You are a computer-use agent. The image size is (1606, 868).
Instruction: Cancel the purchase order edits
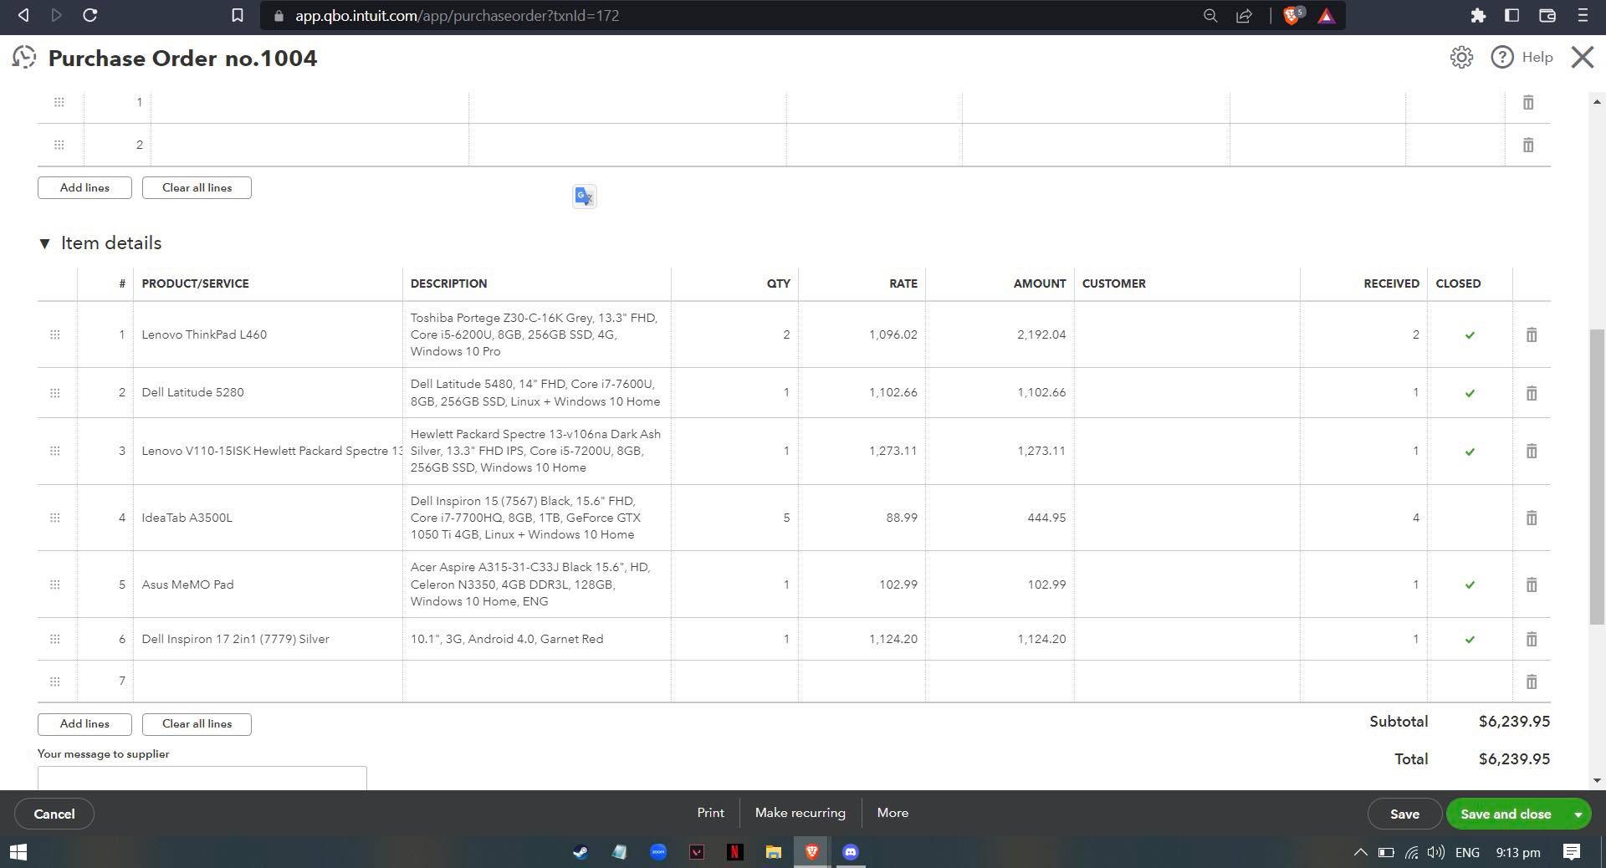coord(54,814)
